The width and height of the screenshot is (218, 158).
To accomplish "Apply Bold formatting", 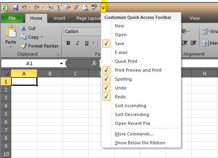I will coord(68,43).
